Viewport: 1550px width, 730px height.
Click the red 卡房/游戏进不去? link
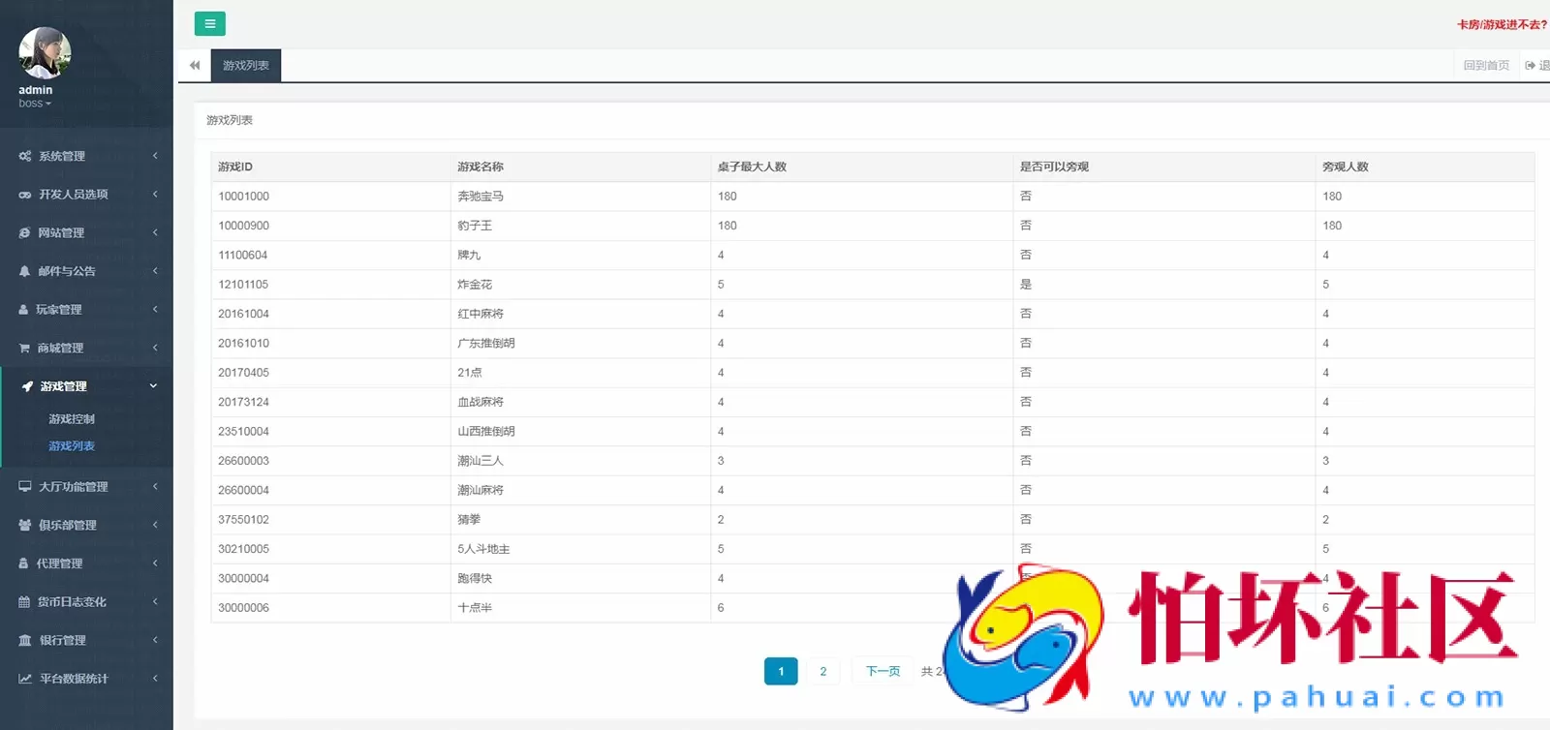(1503, 25)
